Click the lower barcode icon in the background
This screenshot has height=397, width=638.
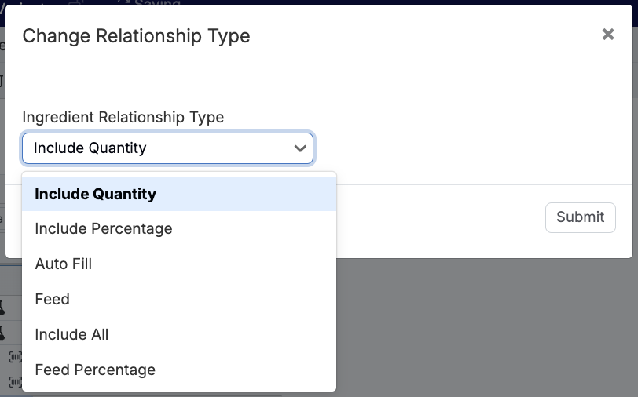14,382
